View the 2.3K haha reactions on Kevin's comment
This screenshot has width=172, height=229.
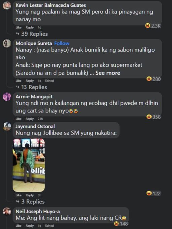(153, 26)
